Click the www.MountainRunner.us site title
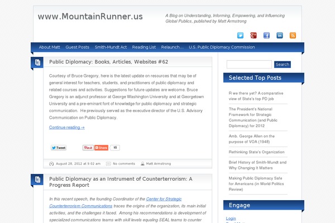The width and height of the screenshot is (335, 223). pos(90,16)
